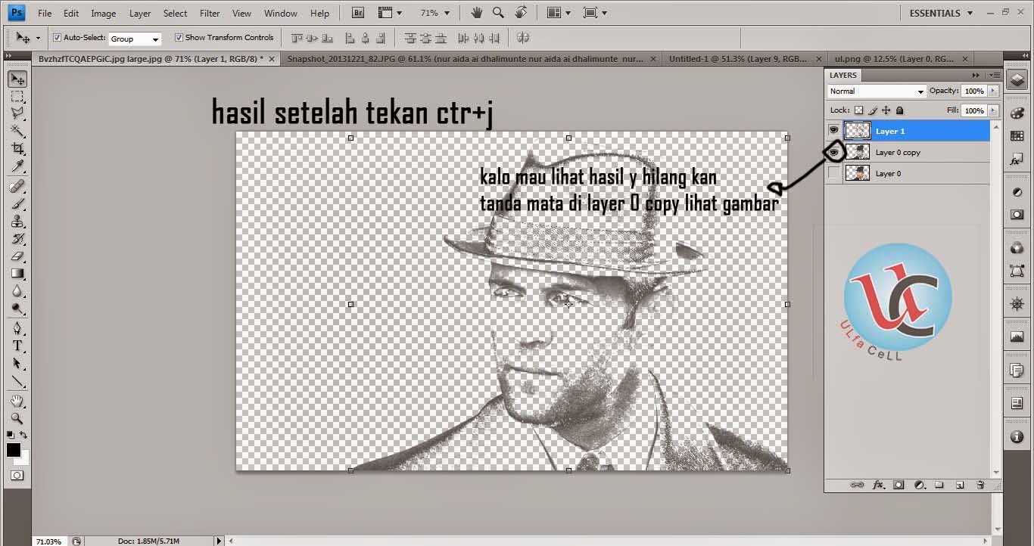Toggle lock position icon
Viewport: 1034px width, 546px height.
coord(886,110)
